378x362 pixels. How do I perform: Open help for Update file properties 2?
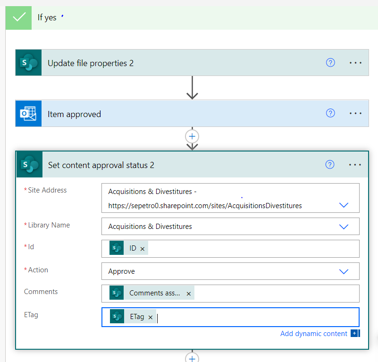pyautogui.click(x=330, y=63)
